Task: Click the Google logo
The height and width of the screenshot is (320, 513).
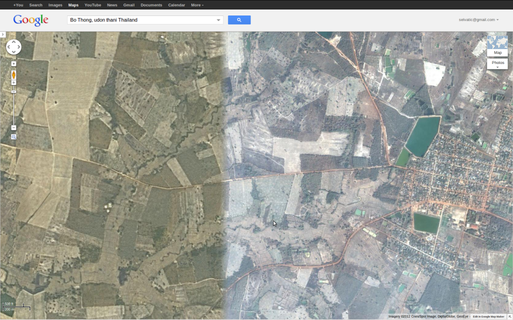Action: (31, 20)
